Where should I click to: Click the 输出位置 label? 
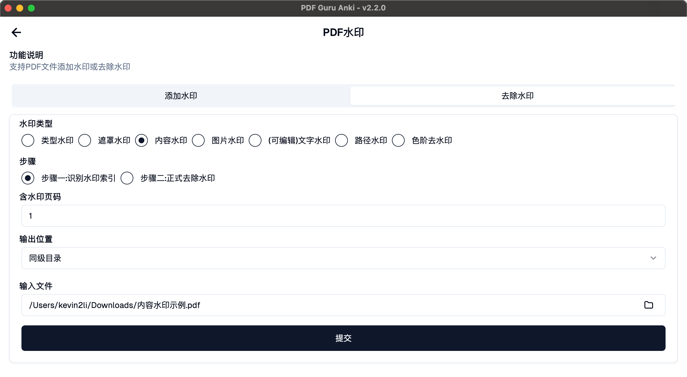[36, 239]
